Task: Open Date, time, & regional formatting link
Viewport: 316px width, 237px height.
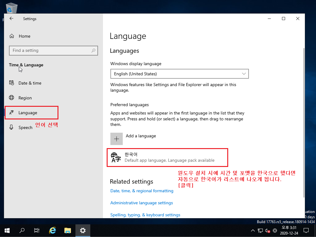Action: (x=142, y=191)
